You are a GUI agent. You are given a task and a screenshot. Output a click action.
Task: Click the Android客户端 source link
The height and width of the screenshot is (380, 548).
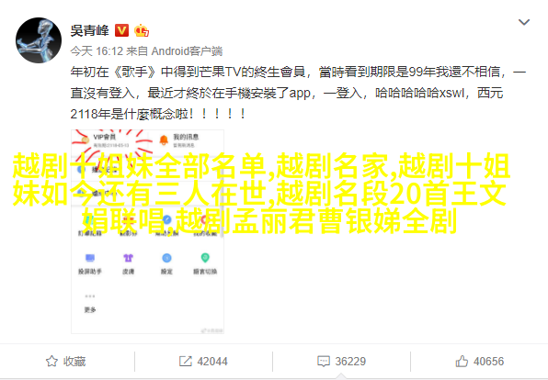[187, 51]
